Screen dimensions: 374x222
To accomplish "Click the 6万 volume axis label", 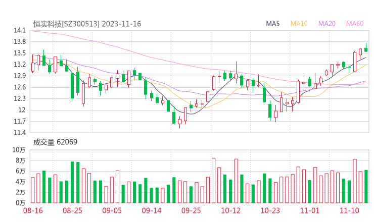I will [21, 171].
